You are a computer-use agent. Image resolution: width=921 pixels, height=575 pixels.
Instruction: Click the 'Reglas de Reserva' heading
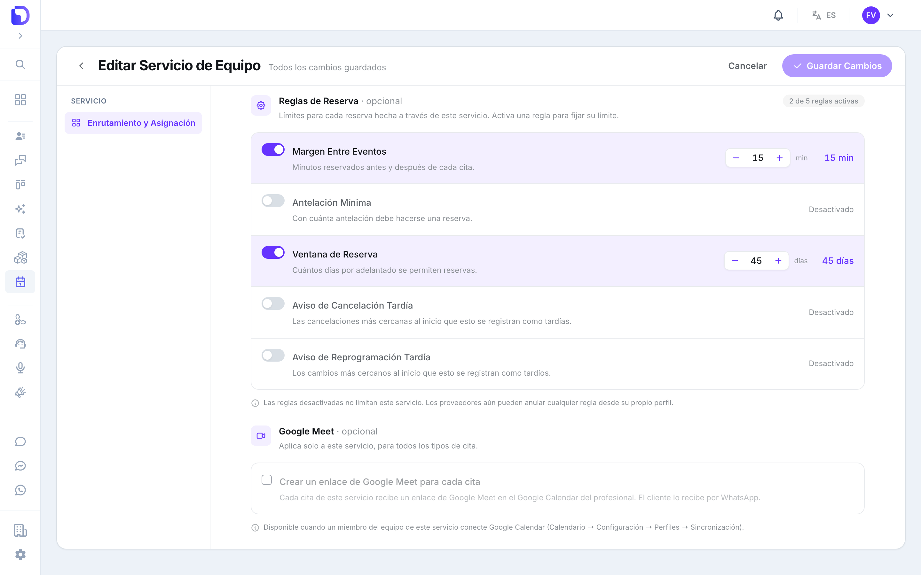(x=319, y=101)
